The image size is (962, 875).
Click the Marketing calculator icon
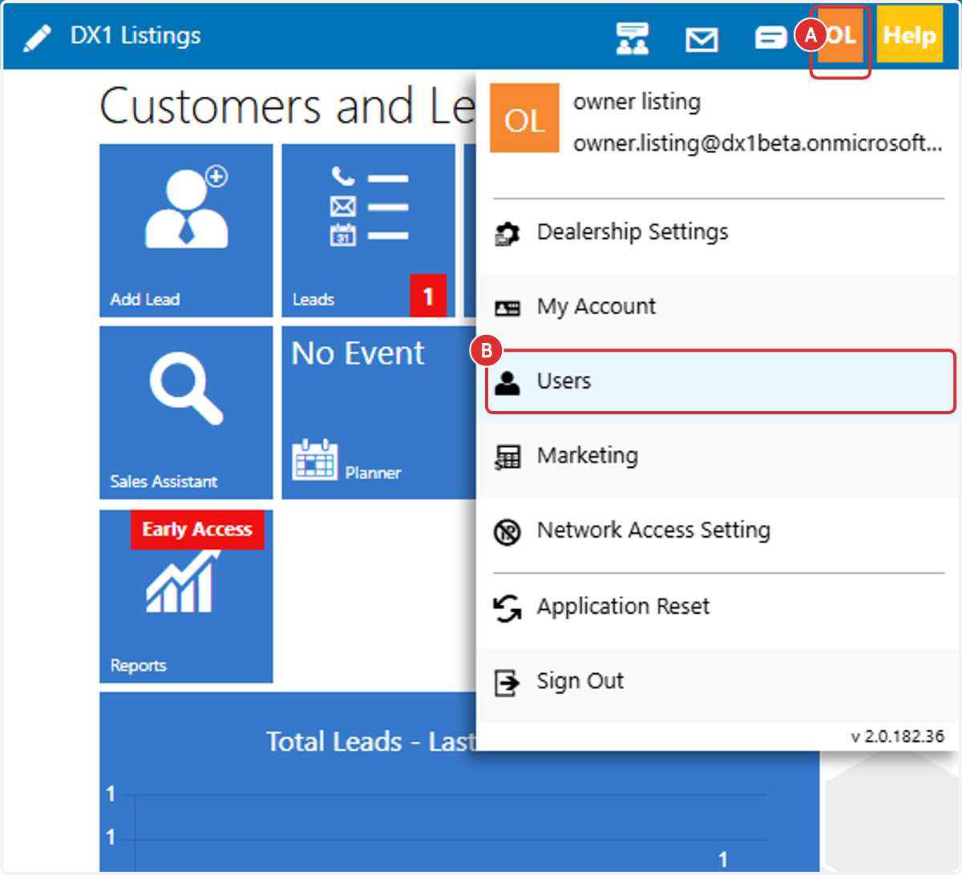tap(507, 458)
